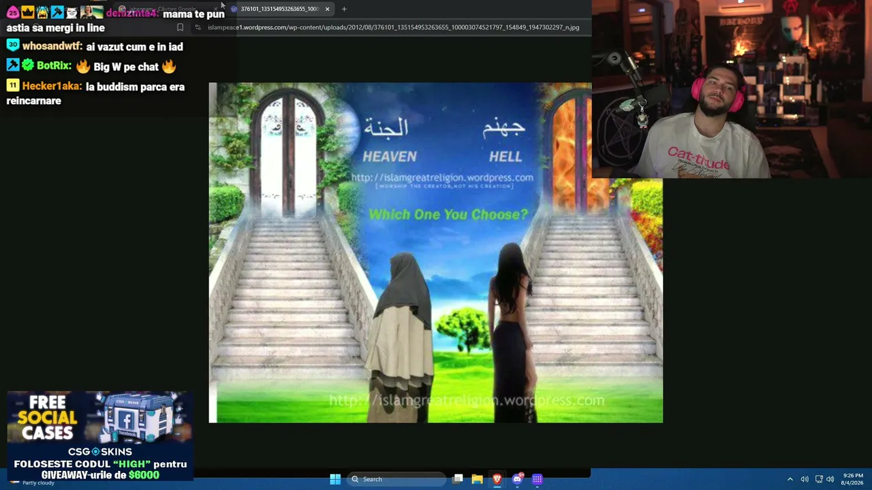Launch File Explorer from the taskbar

[x=477, y=479]
